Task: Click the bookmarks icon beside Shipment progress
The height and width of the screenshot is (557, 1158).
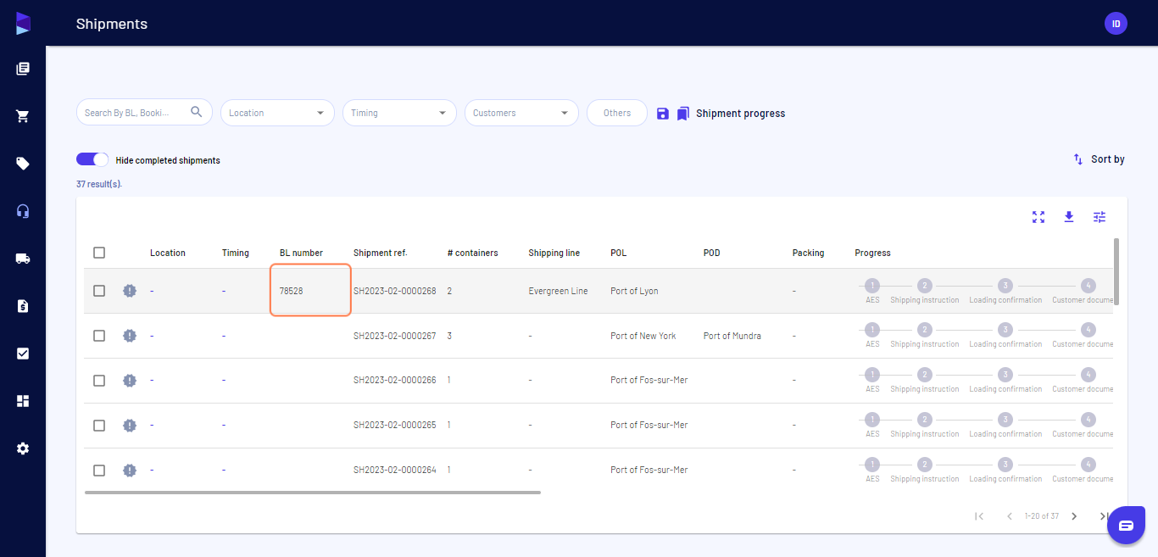Action: pos(683,114)
